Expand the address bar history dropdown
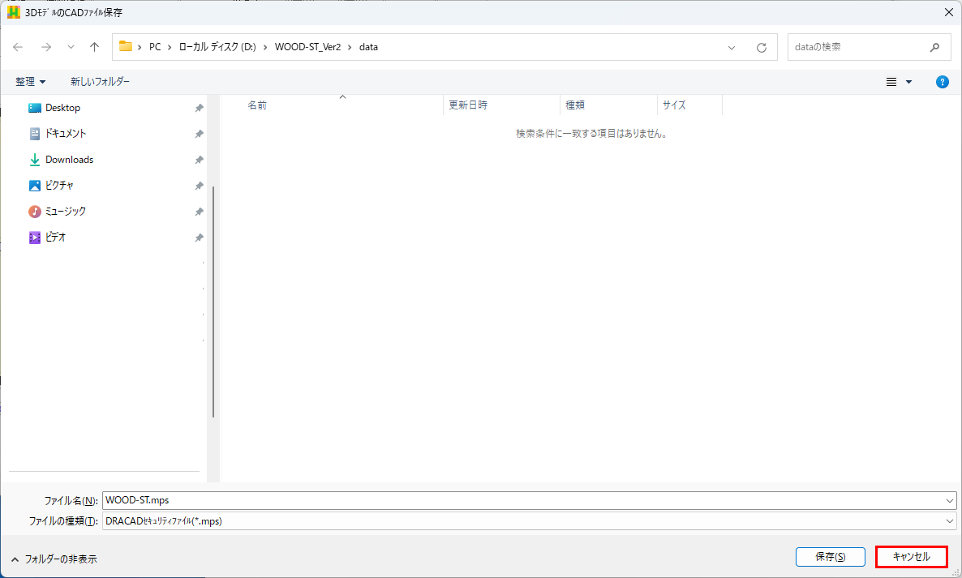 click(732, 47)
